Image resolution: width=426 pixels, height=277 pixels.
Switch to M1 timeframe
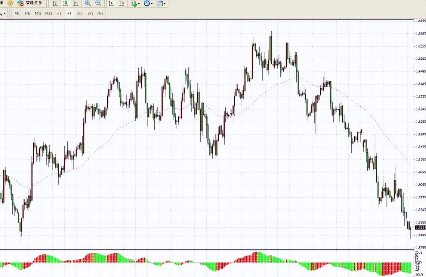coord(17,13)
